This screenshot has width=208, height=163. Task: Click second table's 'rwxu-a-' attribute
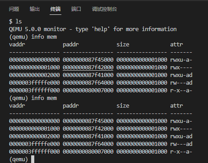pyautogui.click(x=181, y=121)
